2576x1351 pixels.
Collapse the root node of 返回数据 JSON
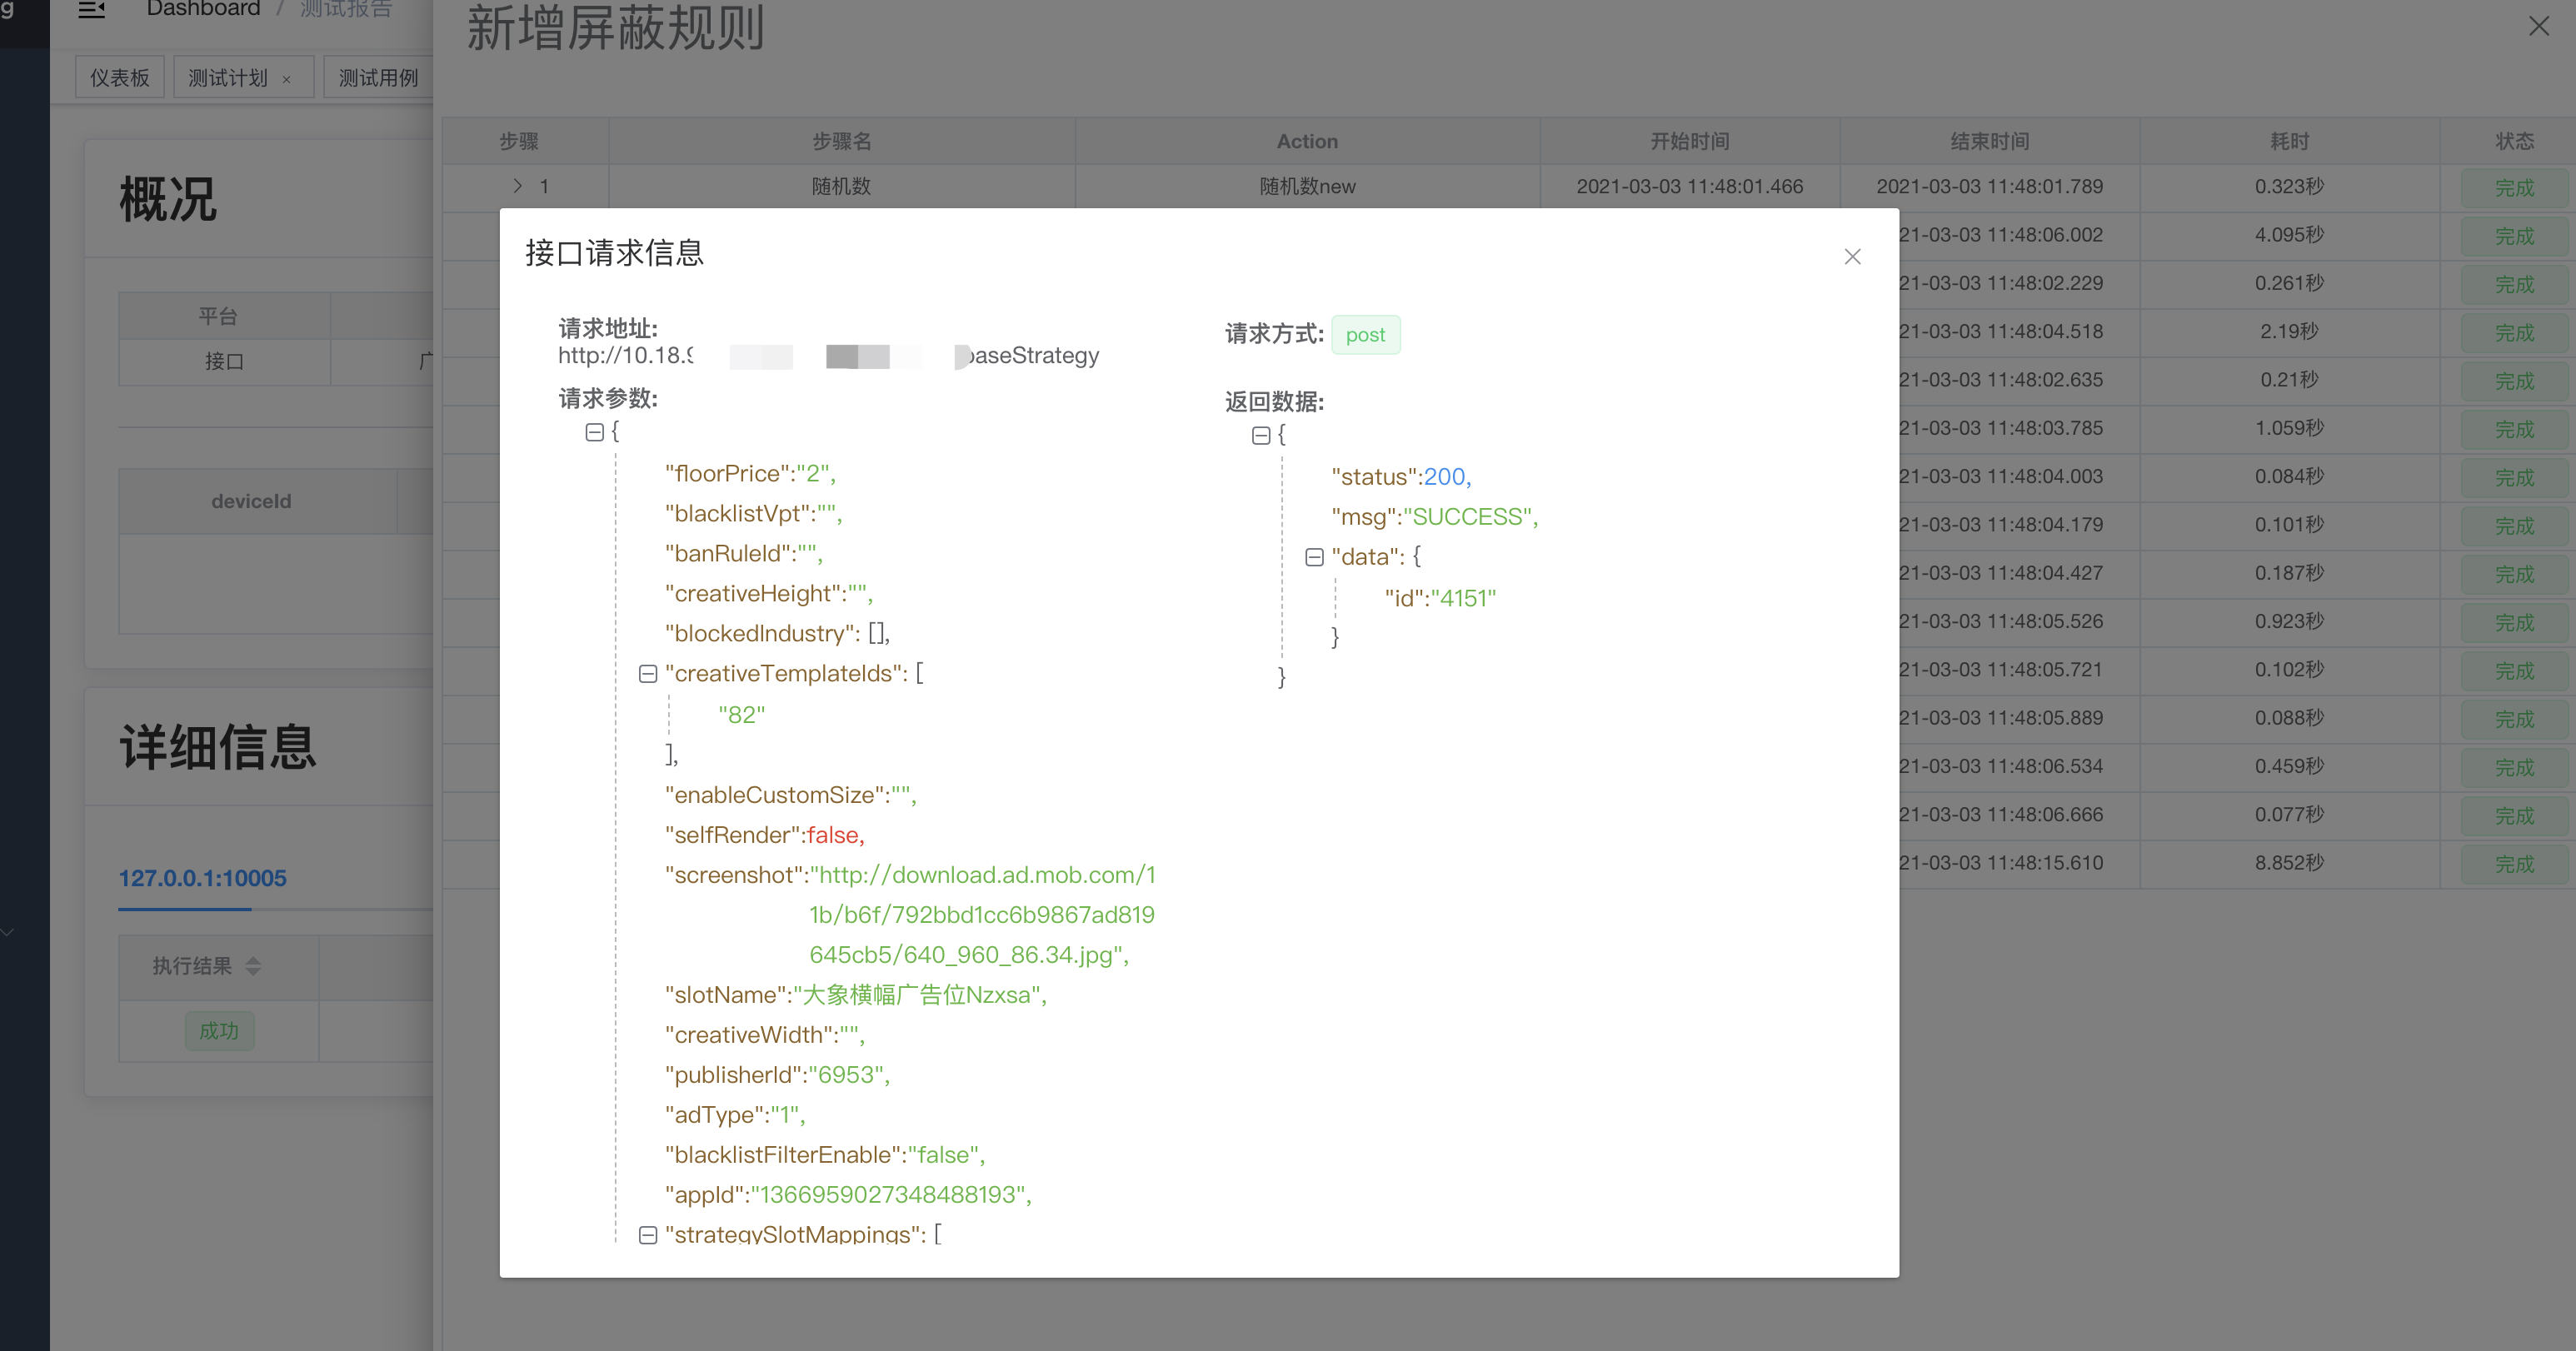1261,435
